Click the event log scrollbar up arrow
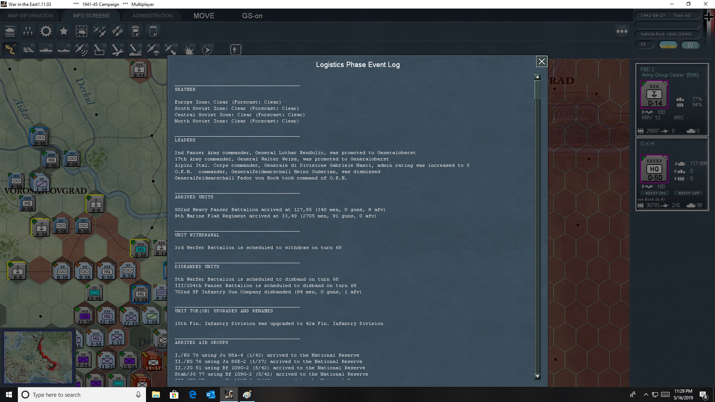Image resolution: width=715 pixels, height=402 pixels. [x=537, y=77]
